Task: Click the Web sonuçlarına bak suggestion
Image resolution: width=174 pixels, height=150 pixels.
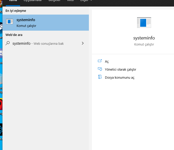Action: (49, 44)
